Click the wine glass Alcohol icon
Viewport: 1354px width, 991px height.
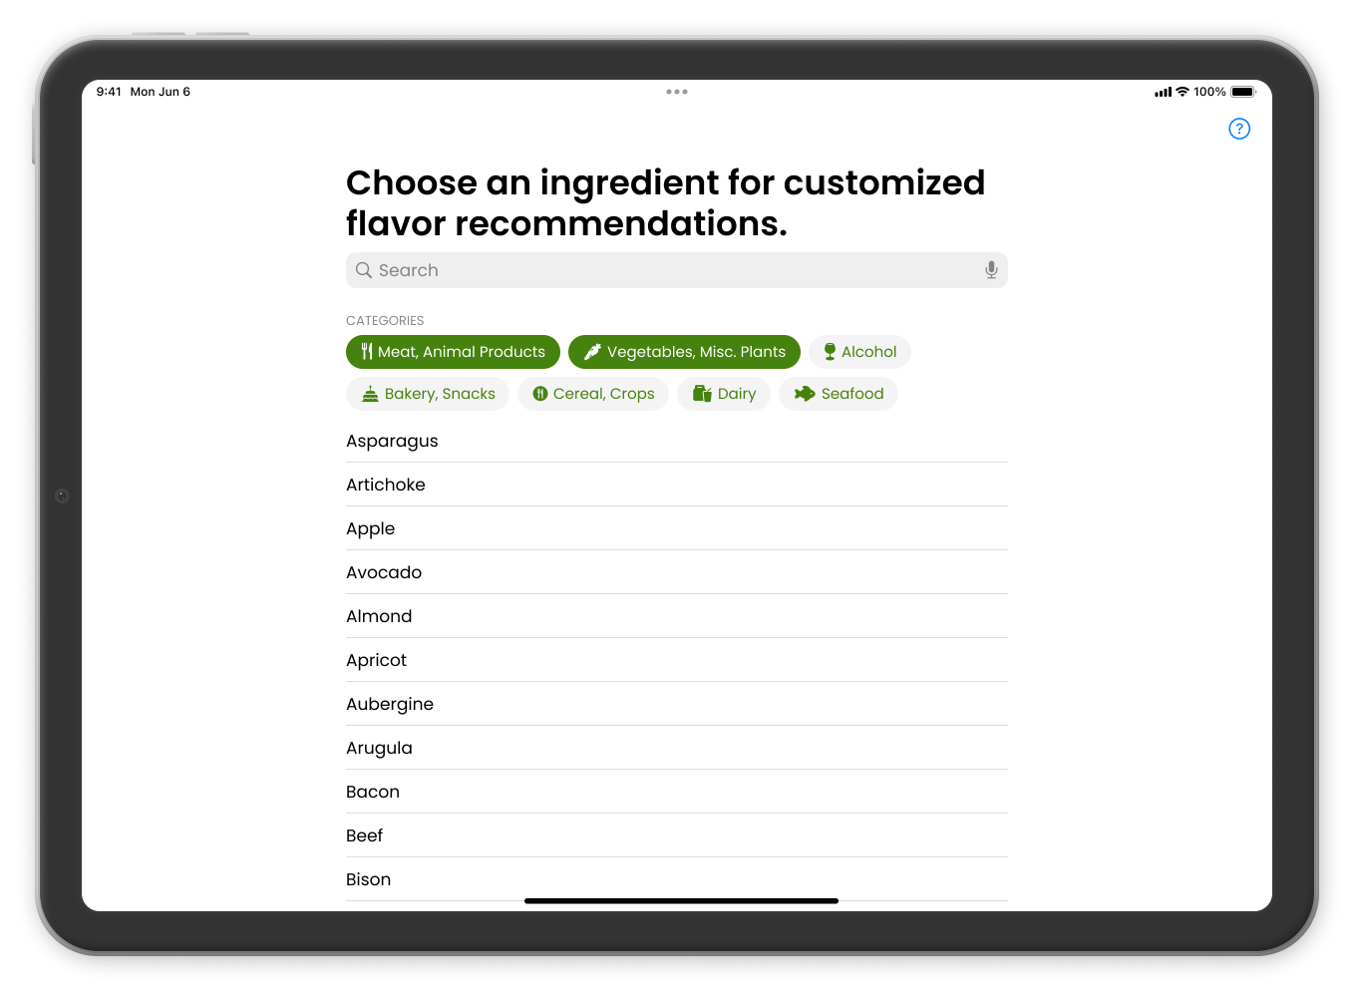830,352
